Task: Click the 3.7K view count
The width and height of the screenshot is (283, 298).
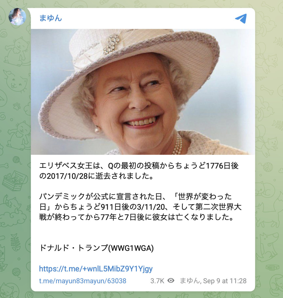Action: tap(157, 281)
